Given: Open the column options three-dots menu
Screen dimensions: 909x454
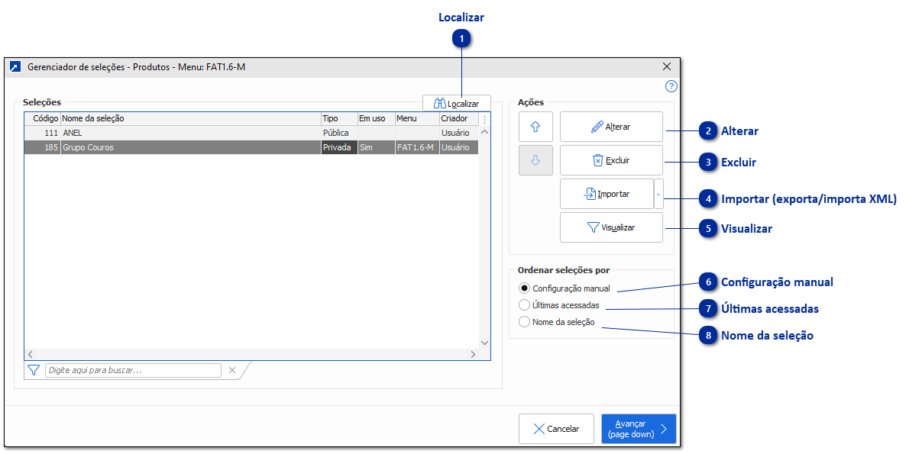Looking at the screenshot, I should pos(484,119).
